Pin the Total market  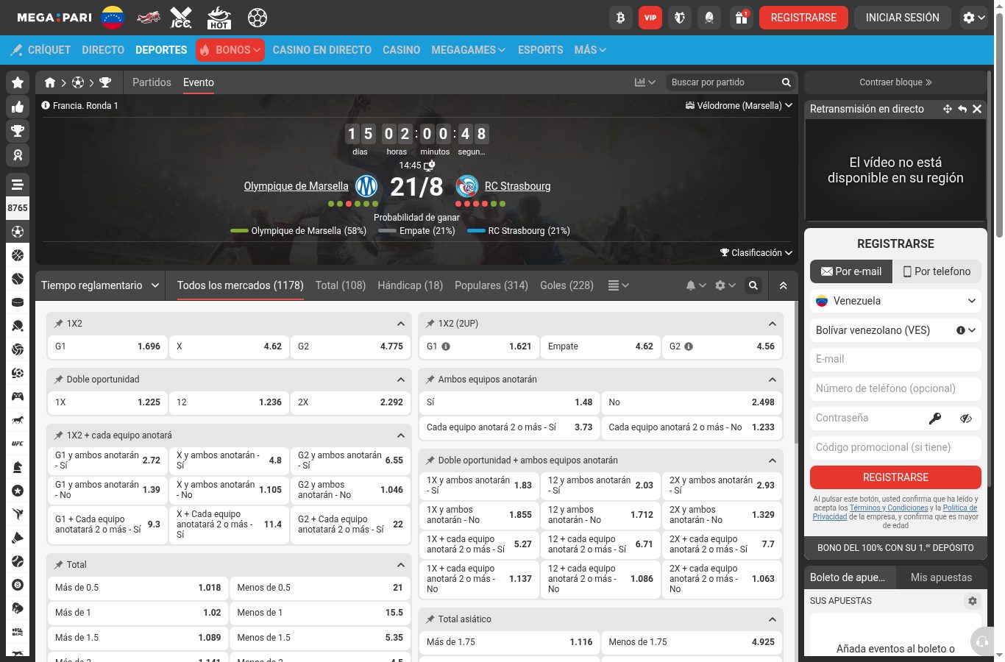[x=59, y=565]
